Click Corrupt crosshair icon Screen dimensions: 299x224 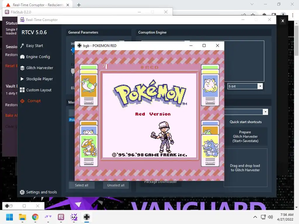(22, 101)
